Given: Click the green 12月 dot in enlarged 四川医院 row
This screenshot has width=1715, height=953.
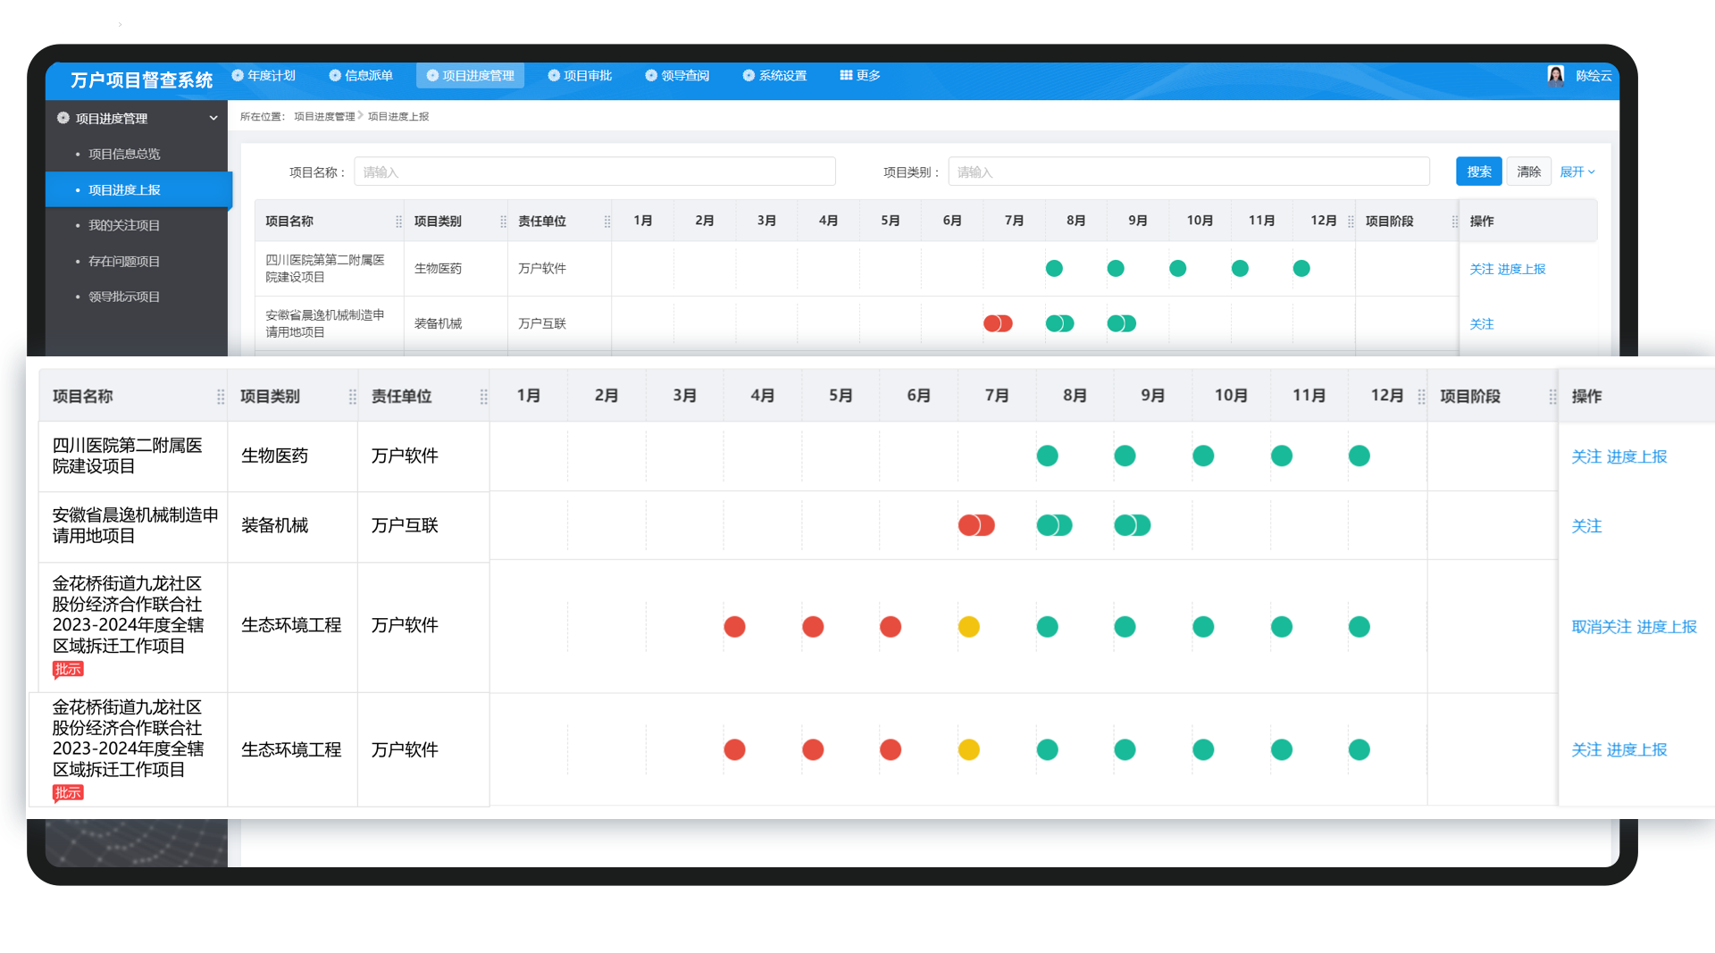Looking at the screenshot, I should [1359, 456].
